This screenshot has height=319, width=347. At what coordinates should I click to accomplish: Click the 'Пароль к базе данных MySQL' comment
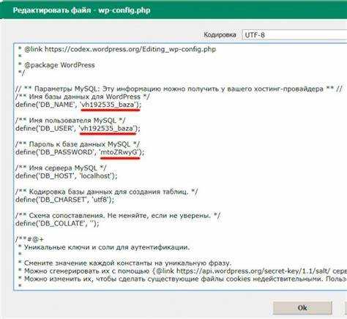(x=78, y=144)
